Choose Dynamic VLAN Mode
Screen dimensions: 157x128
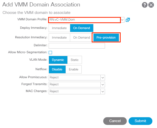pos(58,60)
